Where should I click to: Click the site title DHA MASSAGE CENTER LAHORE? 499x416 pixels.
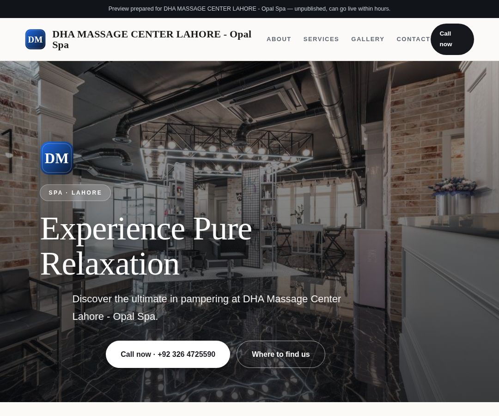(152, 39)
